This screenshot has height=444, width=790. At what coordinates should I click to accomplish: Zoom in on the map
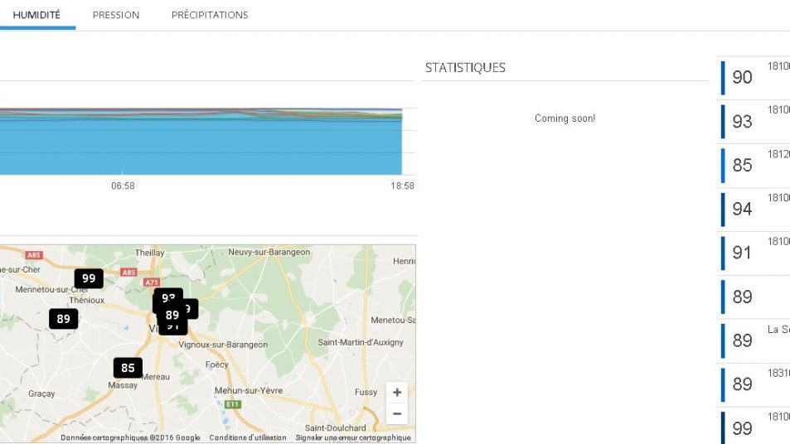[x=397, y=393]
